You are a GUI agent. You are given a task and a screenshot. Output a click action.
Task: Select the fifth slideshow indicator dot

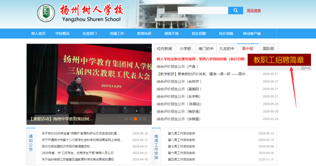[x=145, y=119]
